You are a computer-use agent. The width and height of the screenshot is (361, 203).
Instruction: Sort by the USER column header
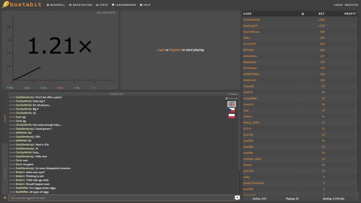pos(268,14)
